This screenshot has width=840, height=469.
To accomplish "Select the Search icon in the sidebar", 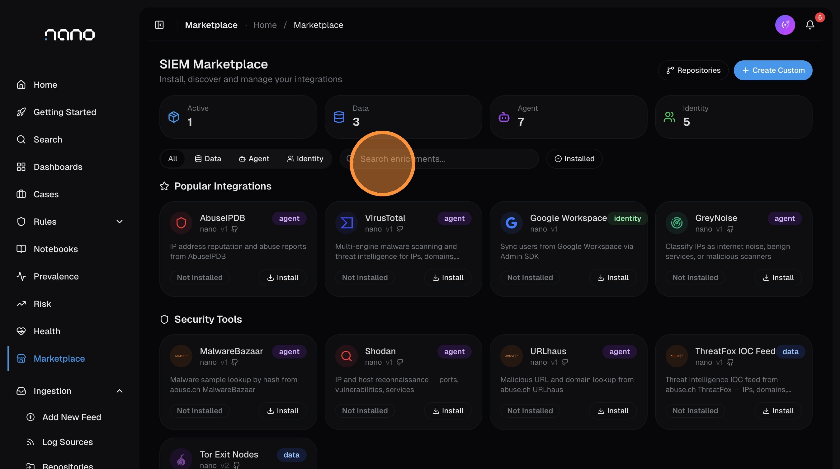I will coord(21,139).
